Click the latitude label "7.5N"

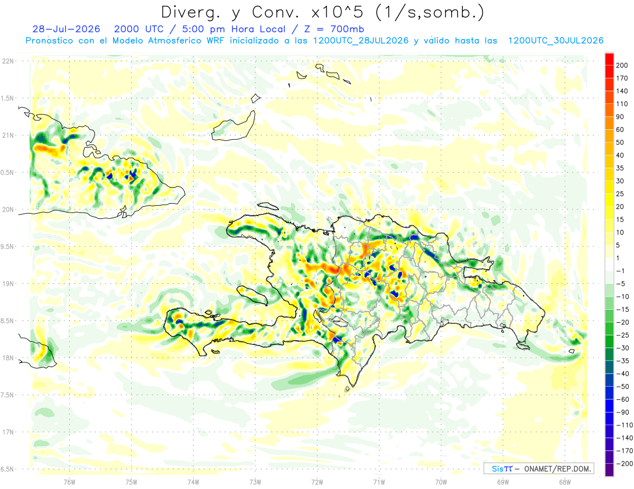pyautogui.click(x=8, y=395)
